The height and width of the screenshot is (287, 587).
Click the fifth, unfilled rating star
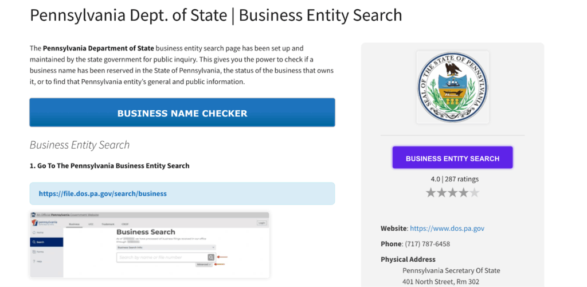pos(475,192)
